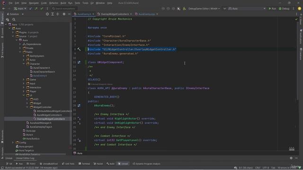Select AuraAssetManager.h in tree
The width and height of the screenshot is (303, 170).
(x=39, y=123)
